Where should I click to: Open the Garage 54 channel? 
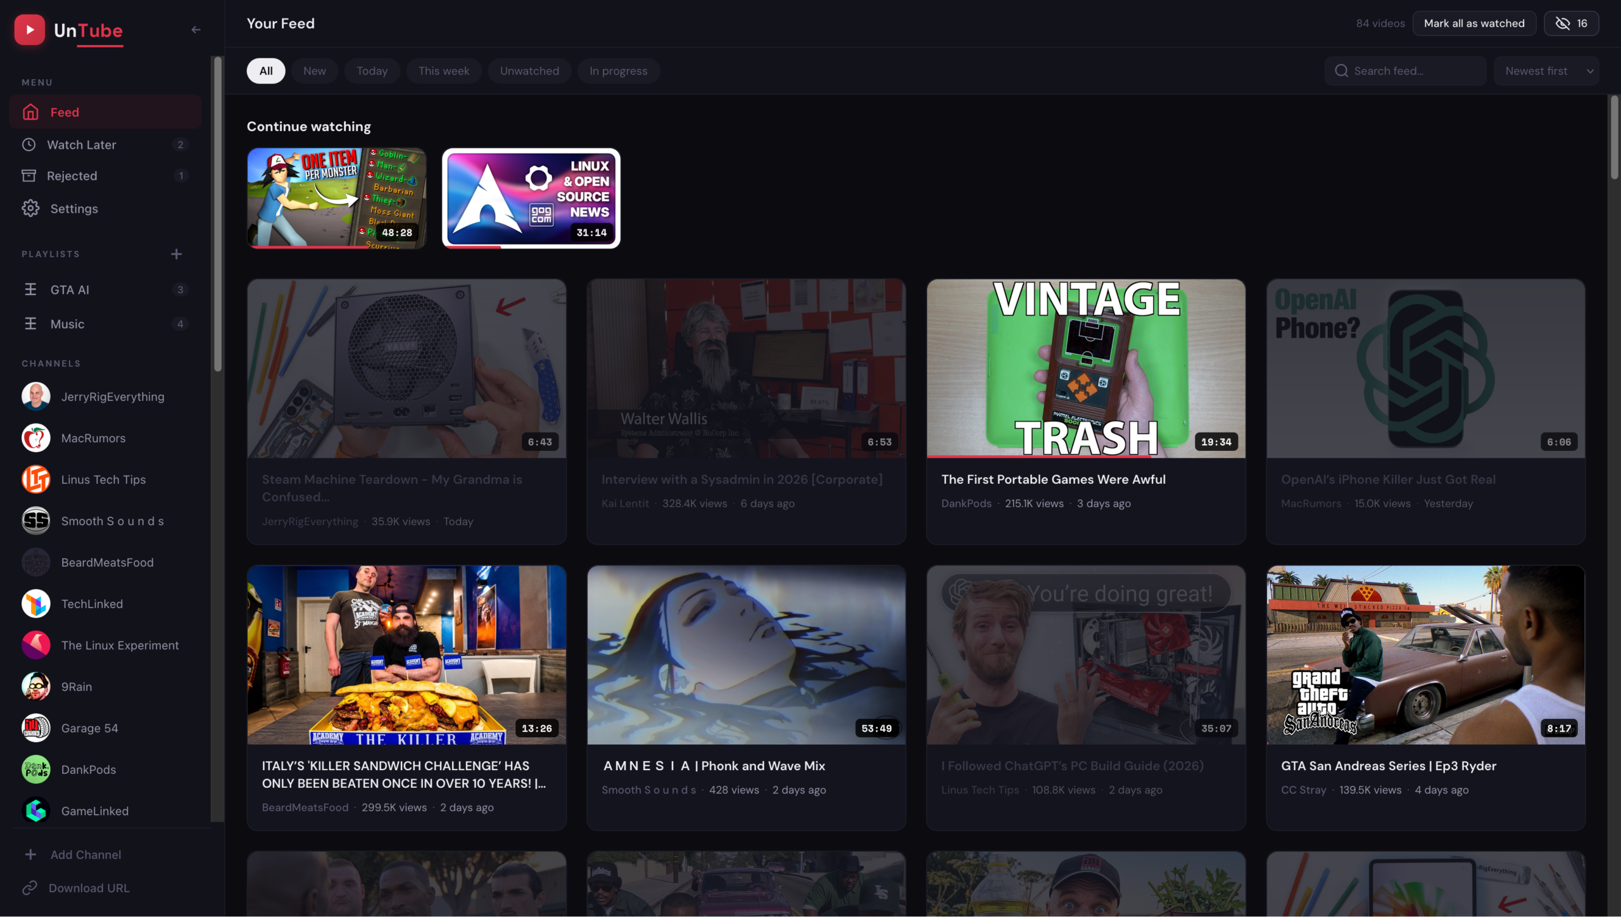pos(105,728)
